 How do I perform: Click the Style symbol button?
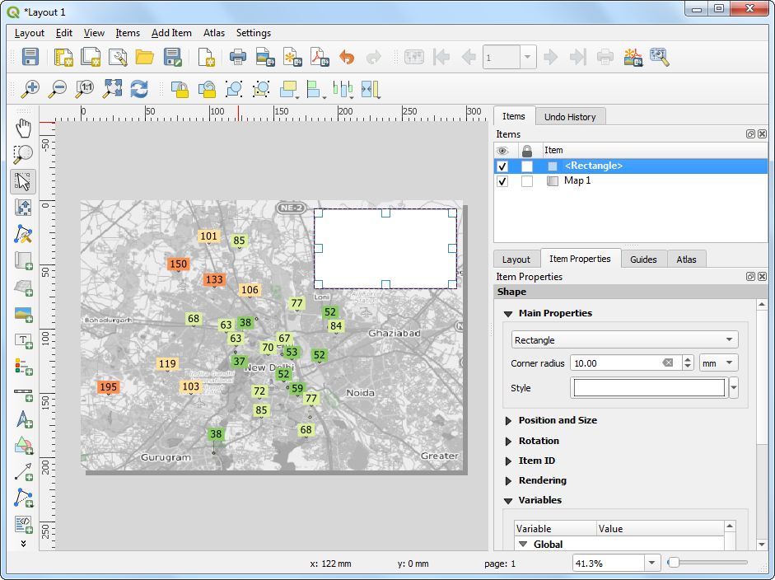pyautogui.click(x=649, y=388)
